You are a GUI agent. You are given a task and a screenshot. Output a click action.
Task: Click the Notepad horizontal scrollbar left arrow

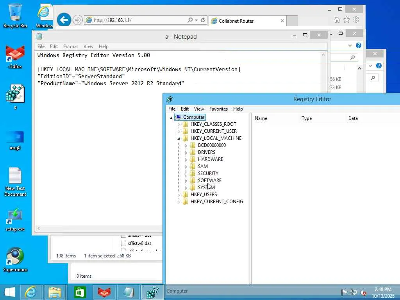point(39,228)
